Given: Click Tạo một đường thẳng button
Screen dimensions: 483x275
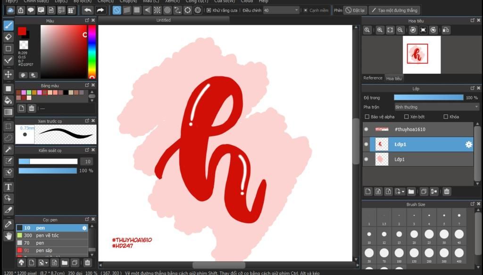Looking at the screenshot, I should 394,10.
